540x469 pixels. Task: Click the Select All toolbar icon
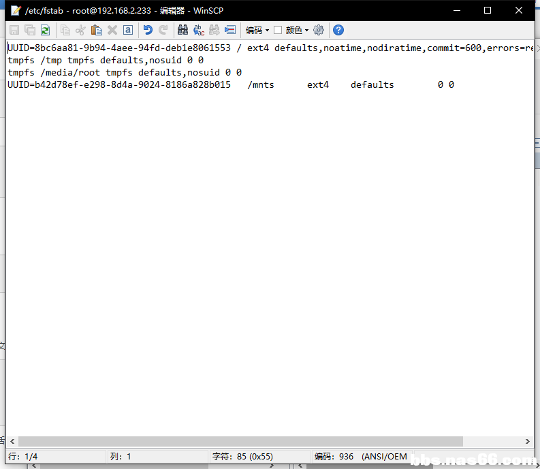tap(127, 30)
